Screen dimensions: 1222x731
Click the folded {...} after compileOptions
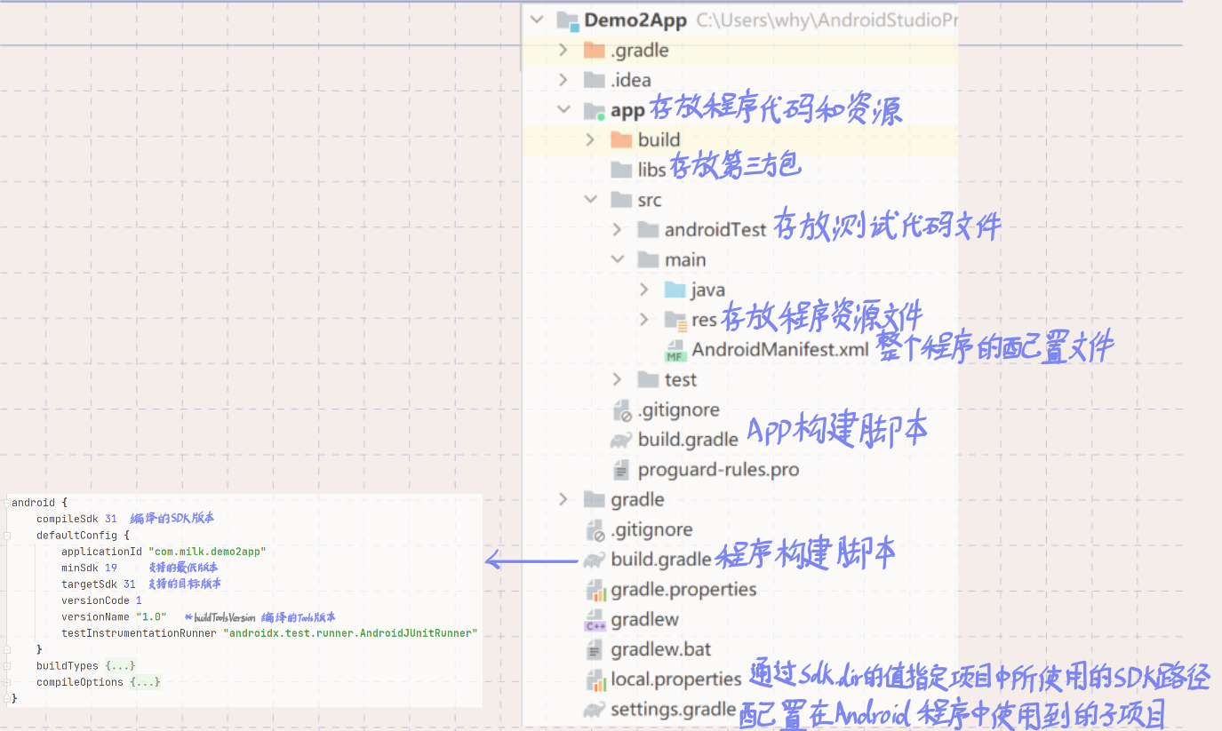click(x=145, y=682)
